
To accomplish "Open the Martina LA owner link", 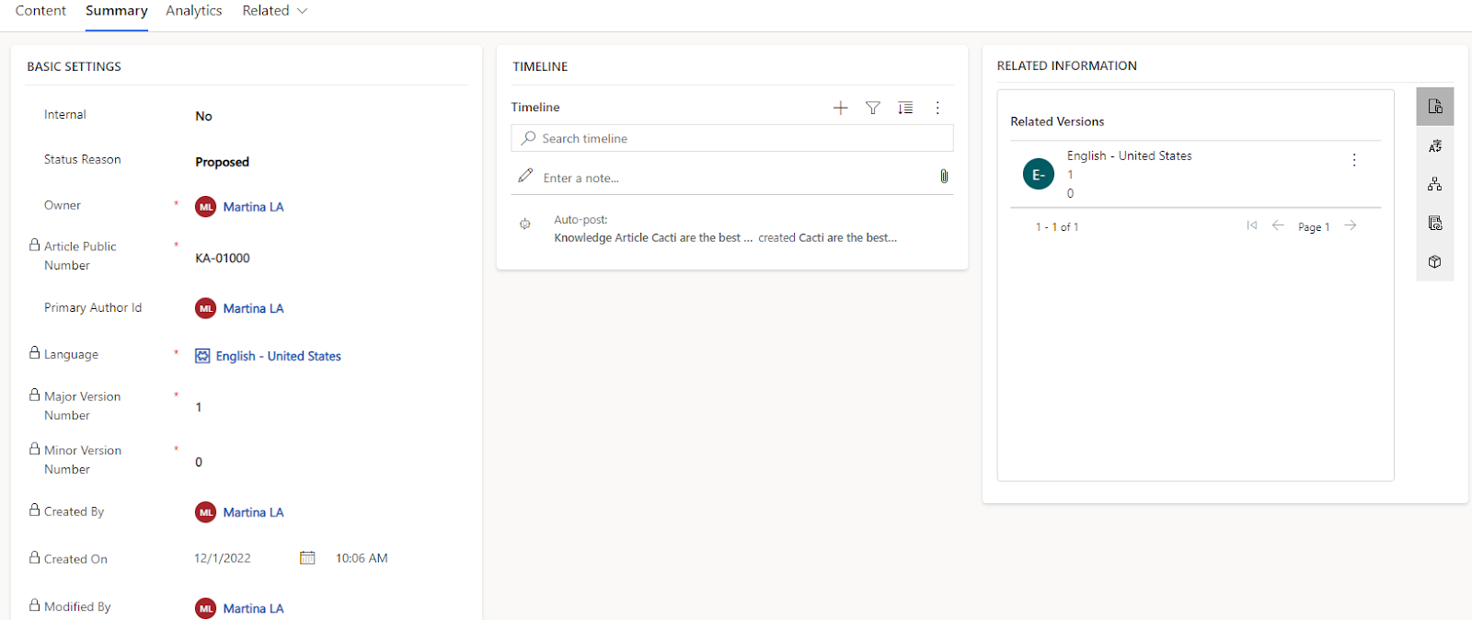I will coord(253,207).
